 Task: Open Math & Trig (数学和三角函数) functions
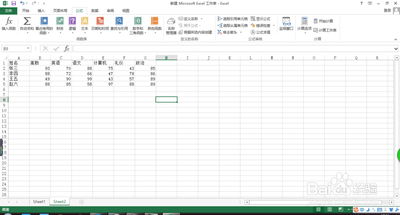point(138,26)
